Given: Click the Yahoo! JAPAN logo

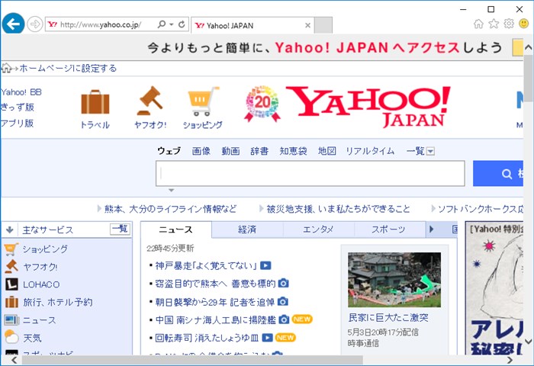Looking at the screenshot, I should [368, 107].
